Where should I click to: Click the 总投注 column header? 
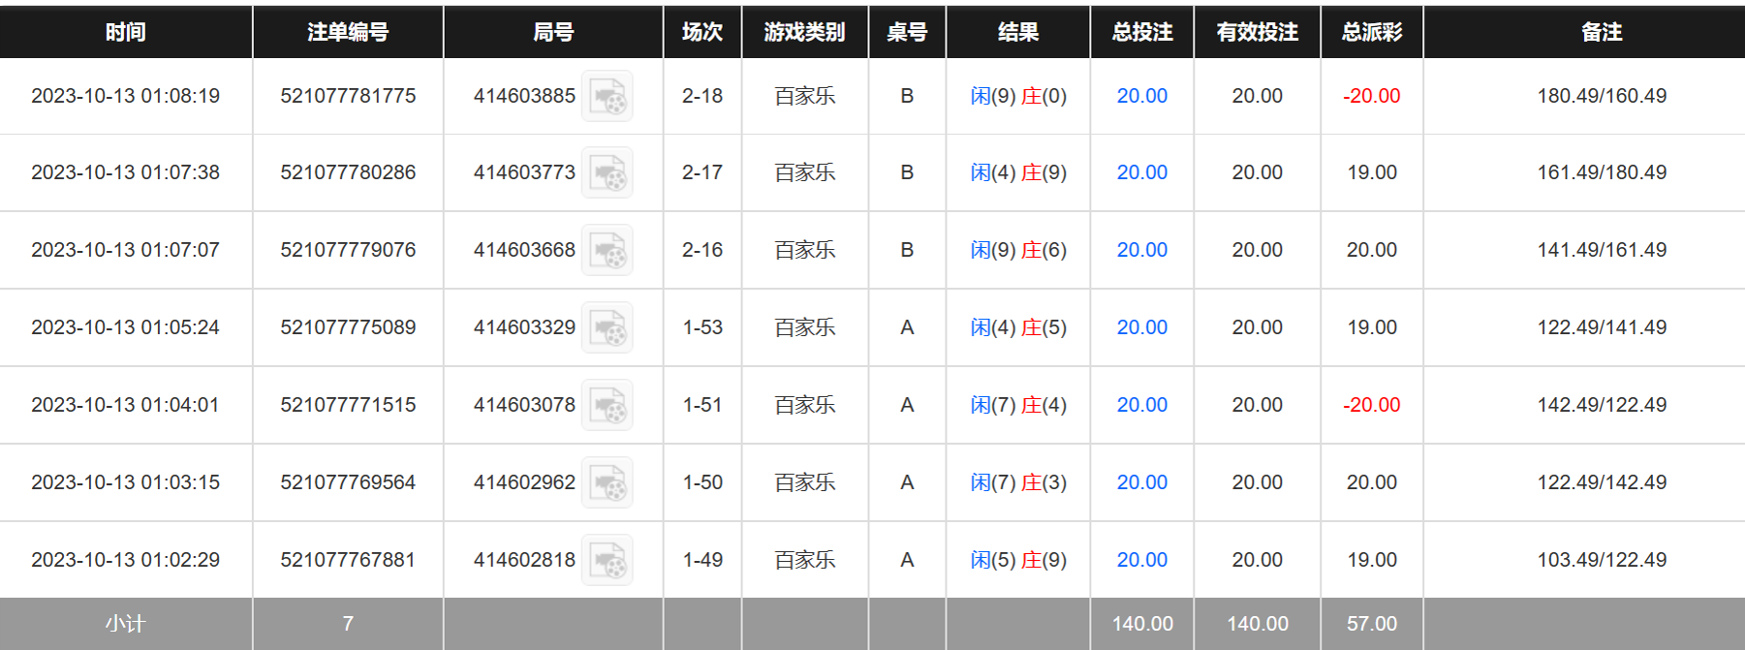[1142, 32]
